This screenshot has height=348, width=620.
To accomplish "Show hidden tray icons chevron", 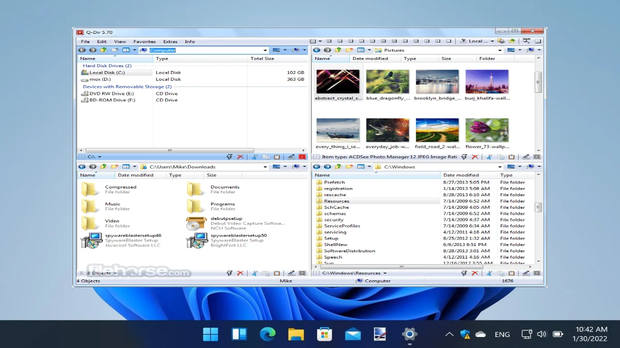I will (449, 334).
